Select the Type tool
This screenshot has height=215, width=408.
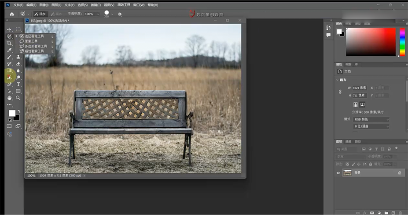(18, 84)
